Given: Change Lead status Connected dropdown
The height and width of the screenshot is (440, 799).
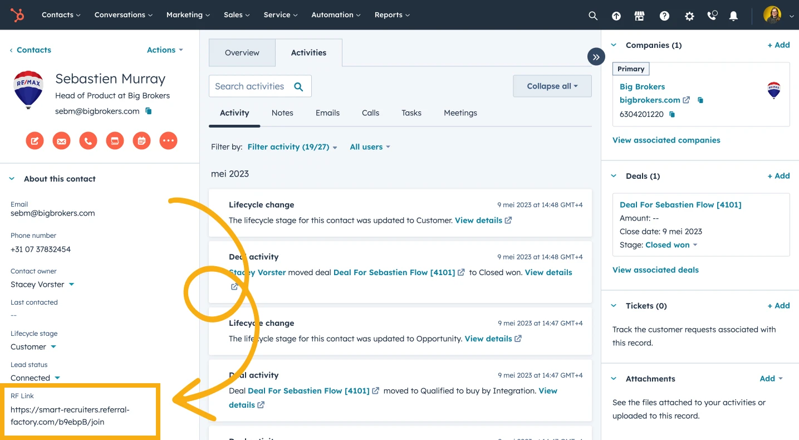Looking at the screenshot, I should coord(36,378).
